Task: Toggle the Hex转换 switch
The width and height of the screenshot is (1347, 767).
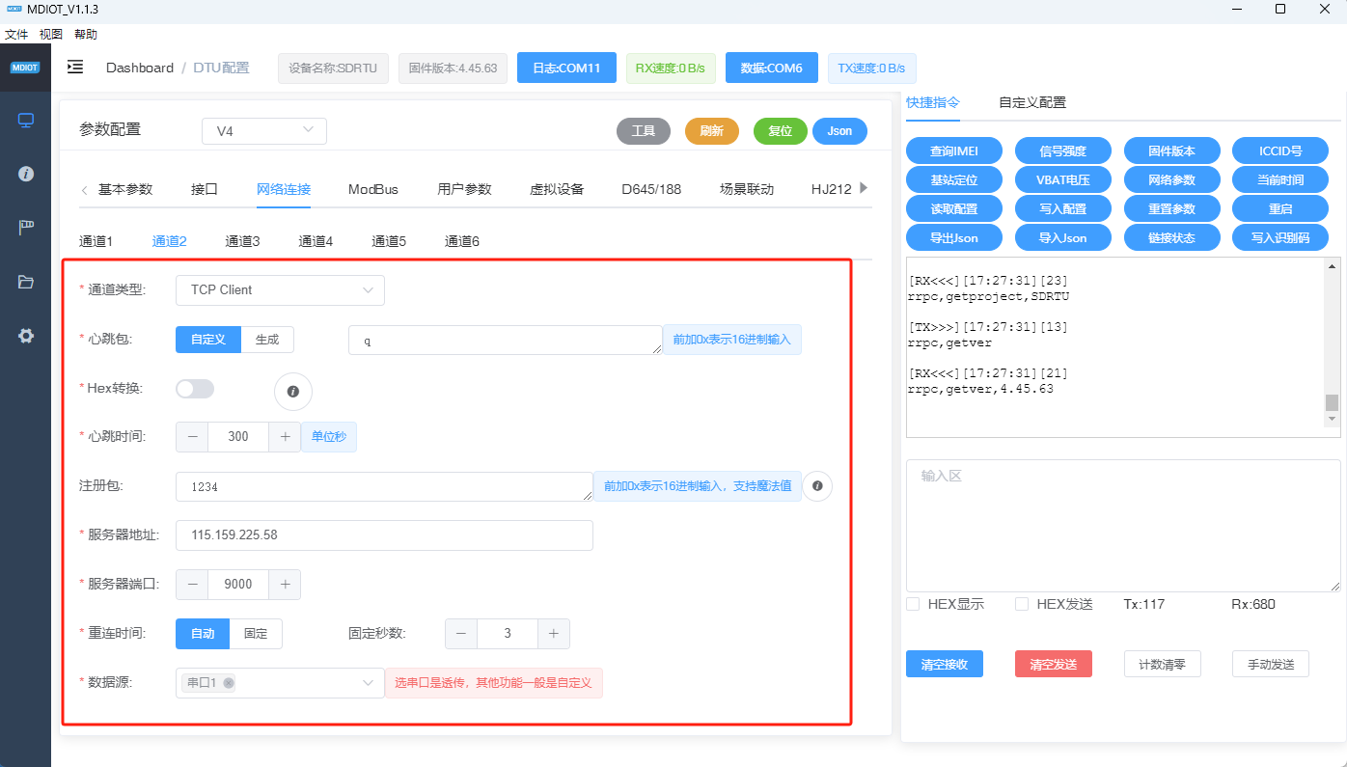Action: coord(195,389)
